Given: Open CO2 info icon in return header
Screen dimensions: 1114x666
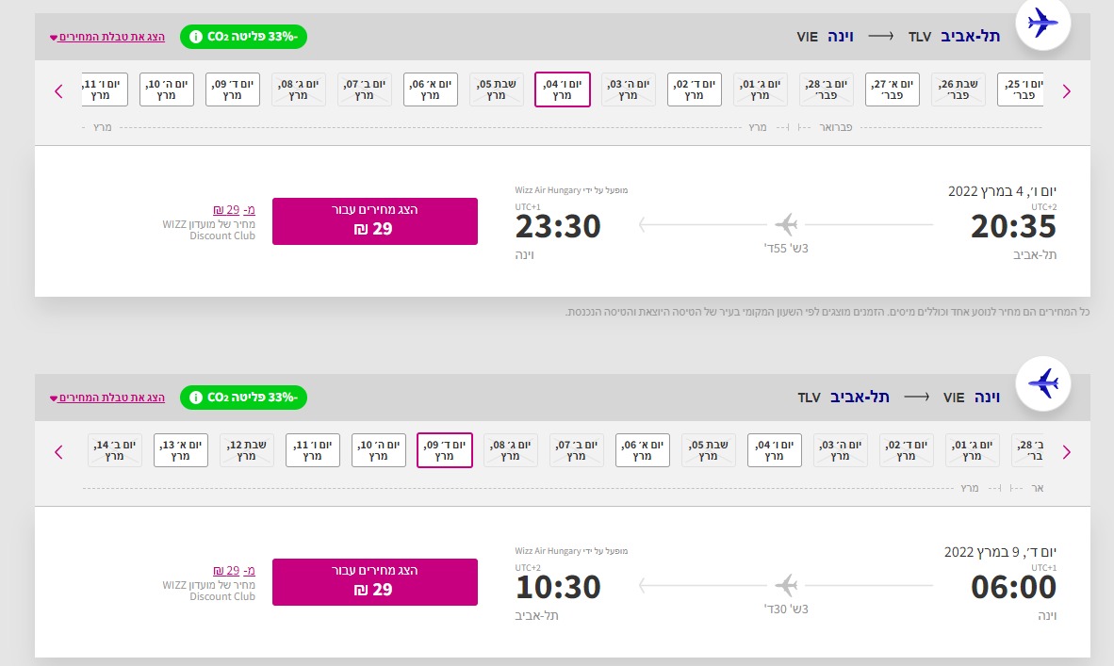Looking at the screenshot, I should [196, 398].
